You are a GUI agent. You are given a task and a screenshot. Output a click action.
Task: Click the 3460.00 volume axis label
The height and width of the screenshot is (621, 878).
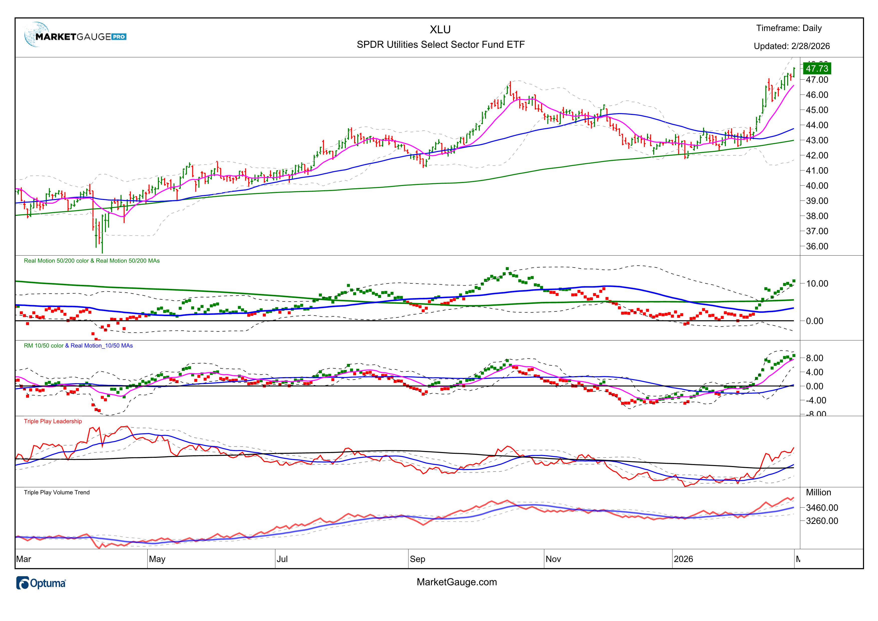point(822,508)
